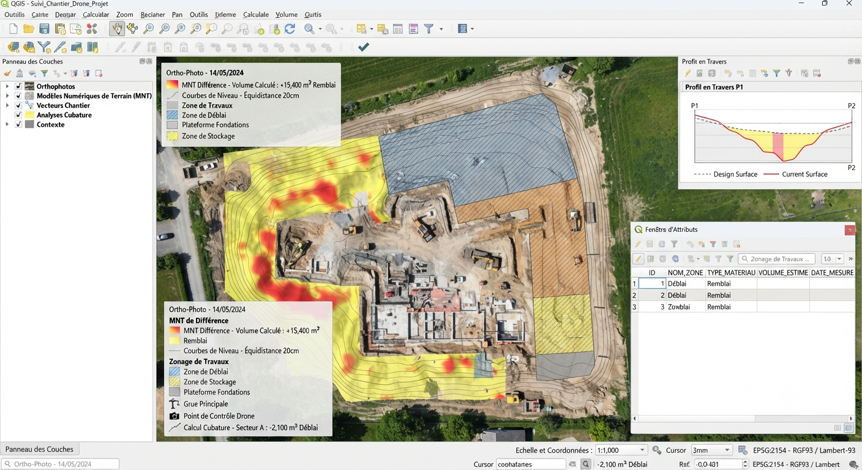This screenshot has height=470, width=862.
Task: Click the first globe layer icon in second toolbar
Action: click(13, 47)
